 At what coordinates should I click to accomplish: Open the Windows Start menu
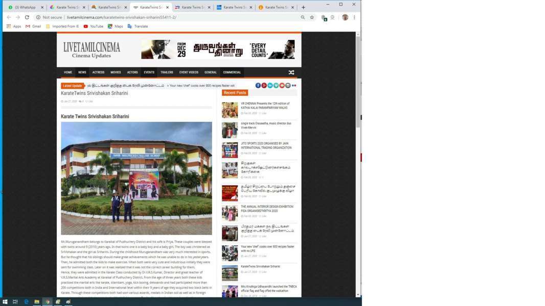click(5, 302)
